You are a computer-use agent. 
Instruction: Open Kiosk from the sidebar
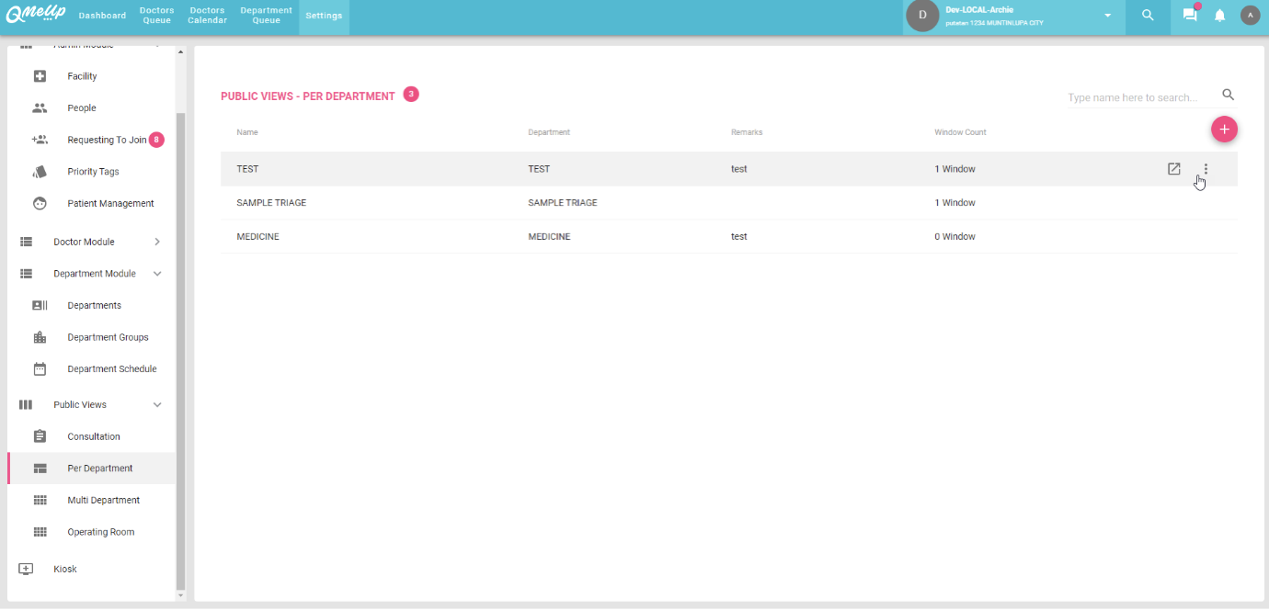65,569
